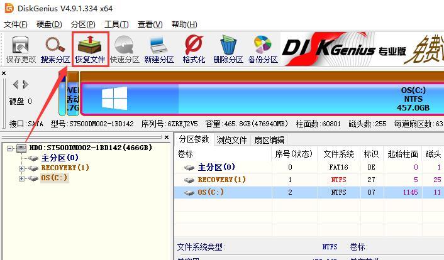The image size is (444, 260).
Task: Select the OS(C:) partition bar graphic
Action: (x=262, y=99)
